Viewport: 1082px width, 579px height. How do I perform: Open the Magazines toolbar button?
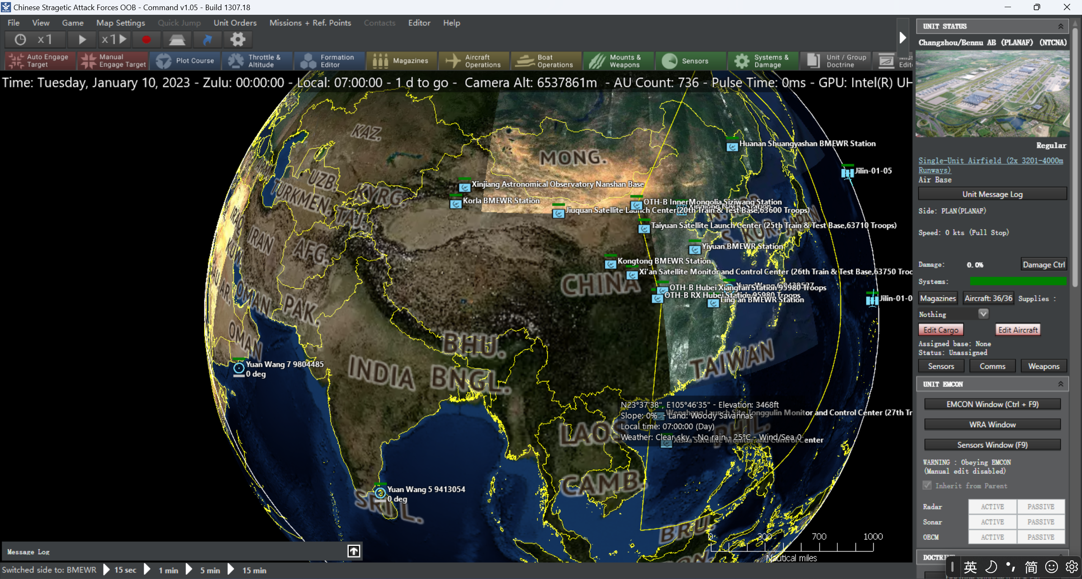click(402, 61)
